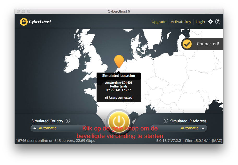Image resolution: width=238 pixels, height=165 pixels.
Task: Select the orange location pin on the map
Action: [119, 61]
